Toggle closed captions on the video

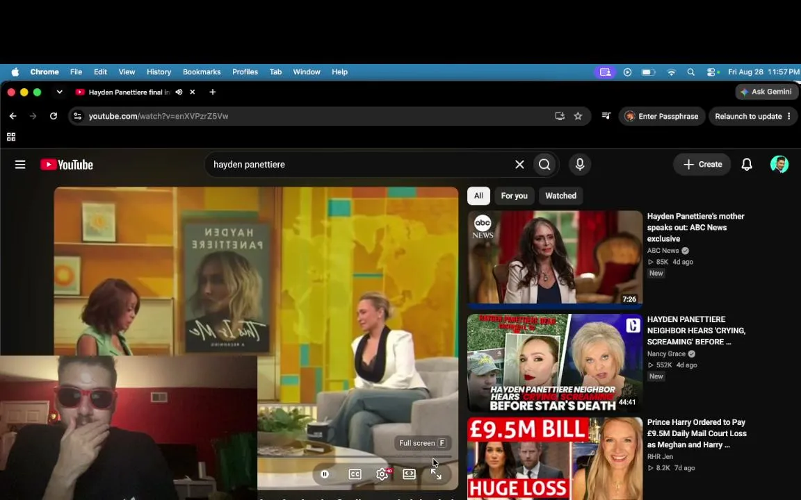pos(355,474)
